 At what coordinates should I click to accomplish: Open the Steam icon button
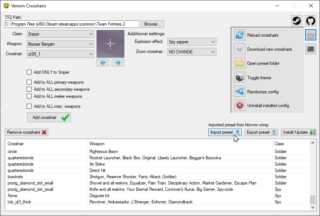pyautogui.click(x=296, y=21)
